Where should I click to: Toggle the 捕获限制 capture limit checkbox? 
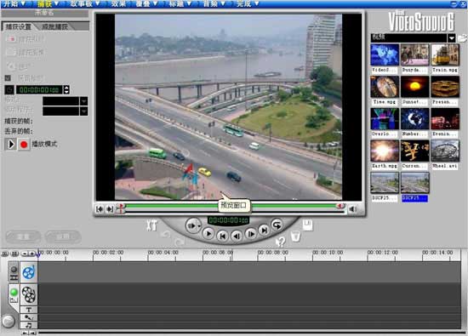pos(8,78)
